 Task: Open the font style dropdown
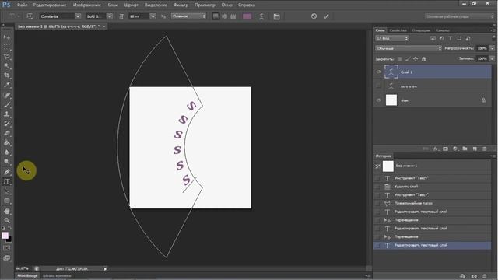click(110, 16)
